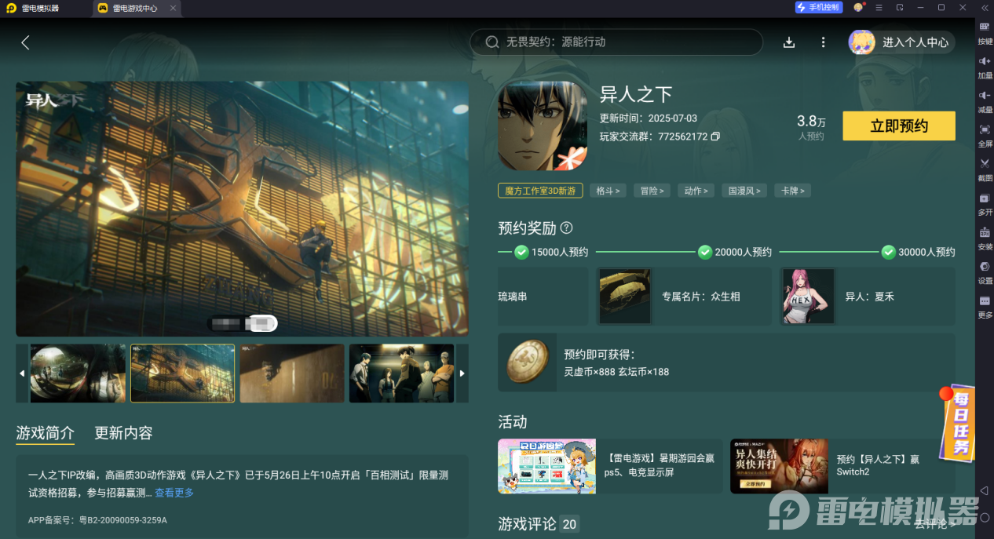
Task: Select the 游戏简介 tab
Action: (46, 433)
